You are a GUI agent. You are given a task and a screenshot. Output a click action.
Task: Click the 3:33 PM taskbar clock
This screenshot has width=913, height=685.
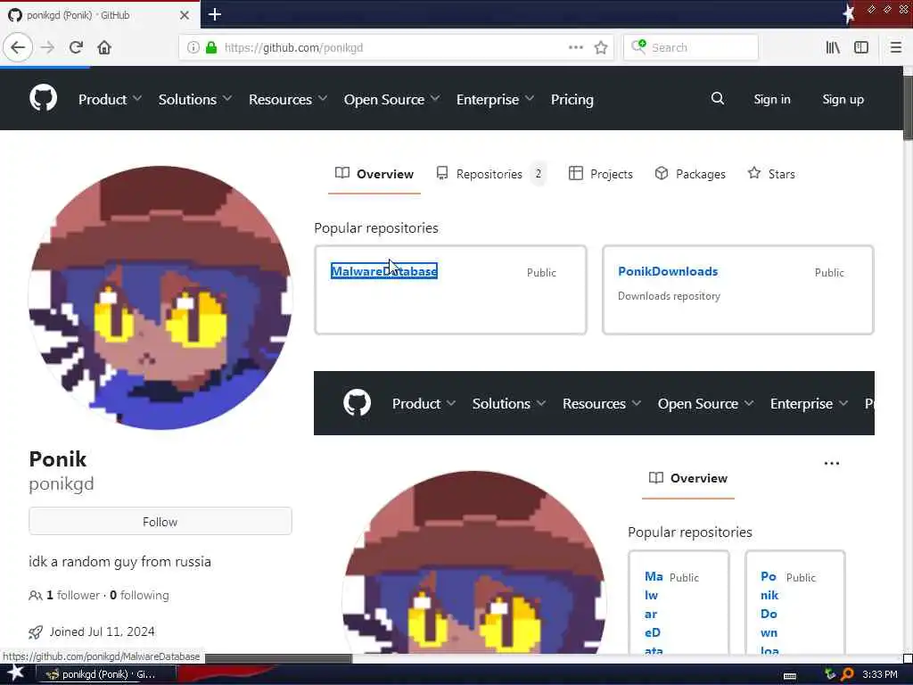(x=879, y=674)
